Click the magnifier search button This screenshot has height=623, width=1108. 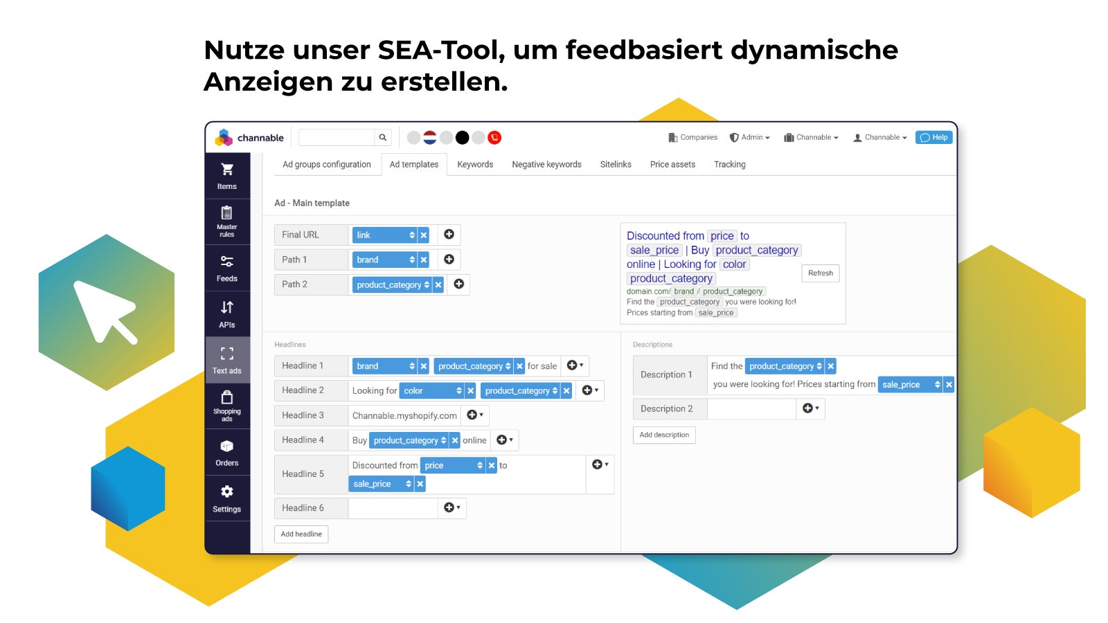382,138
